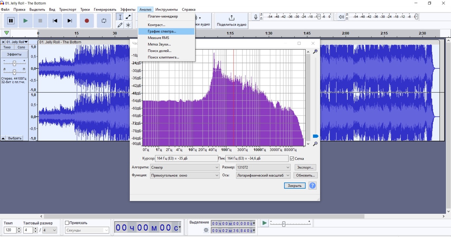Open the Справка menu

(x=189, y=9)
